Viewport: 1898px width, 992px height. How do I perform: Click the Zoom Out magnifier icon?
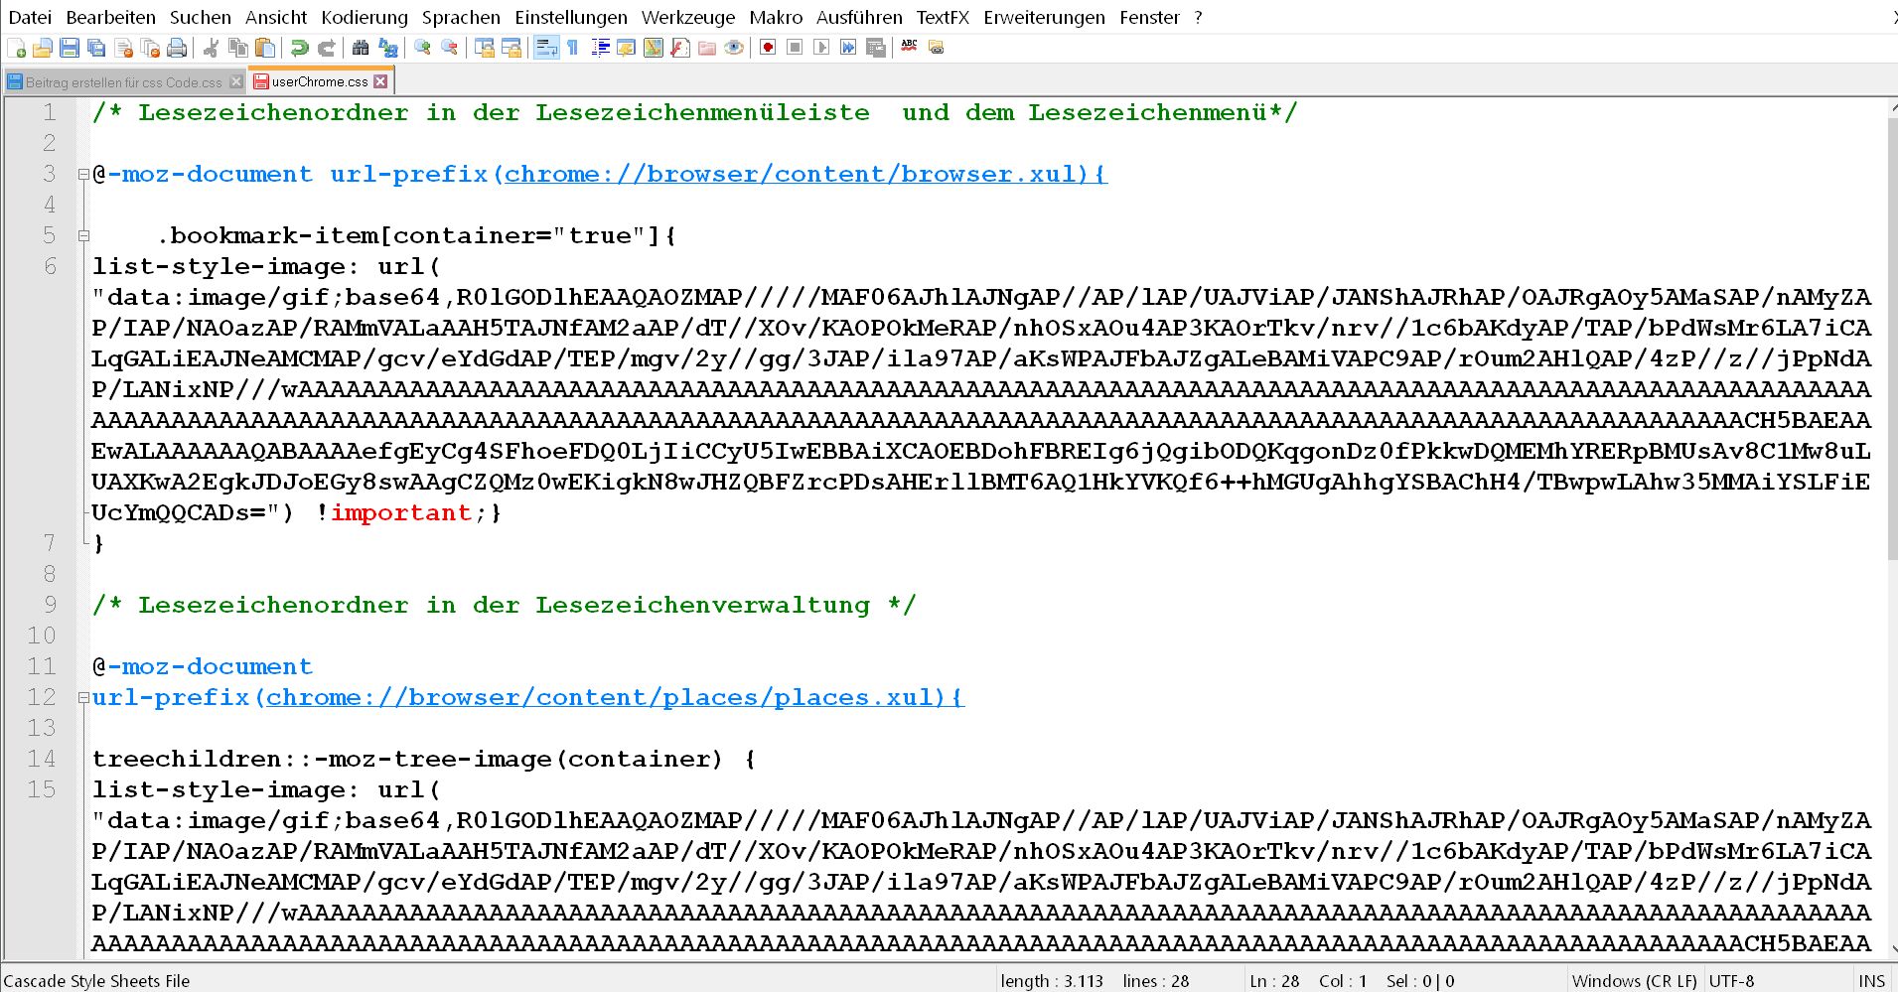449,48
